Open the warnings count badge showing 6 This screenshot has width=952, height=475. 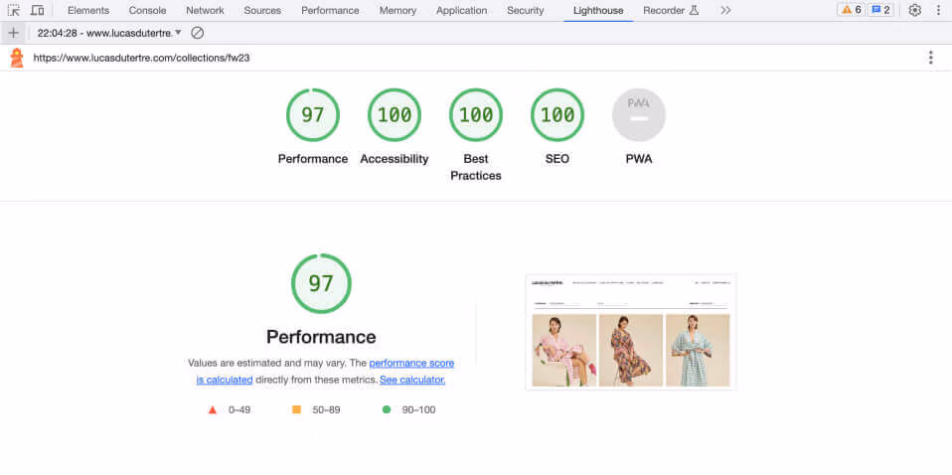[x=852, y=10]
